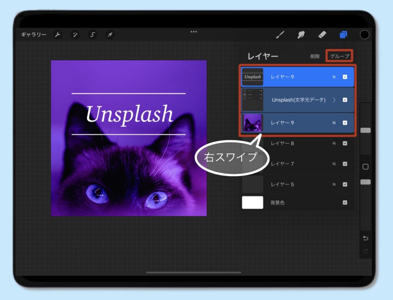Open blend mode N of レイヤー8

334,143
